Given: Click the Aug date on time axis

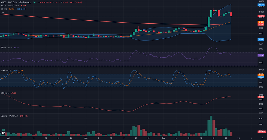Looking at the screenshot, I should coord(86,138).
